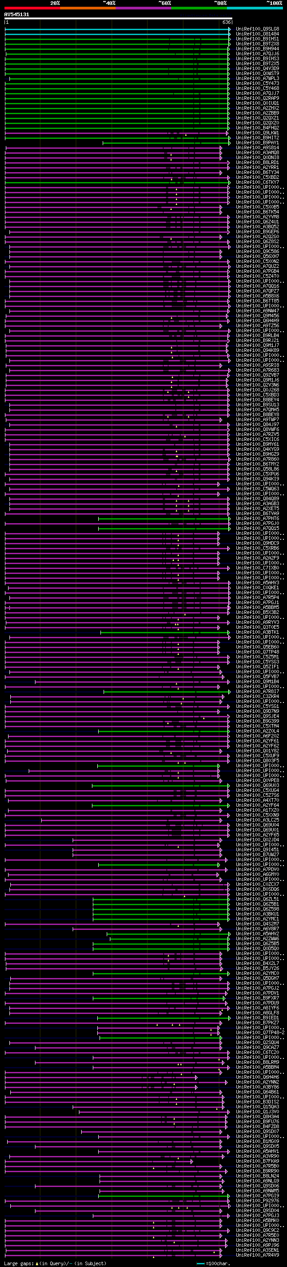
Task: Select label UniRef100_Q0WST9
Action: tap(257, 73)
